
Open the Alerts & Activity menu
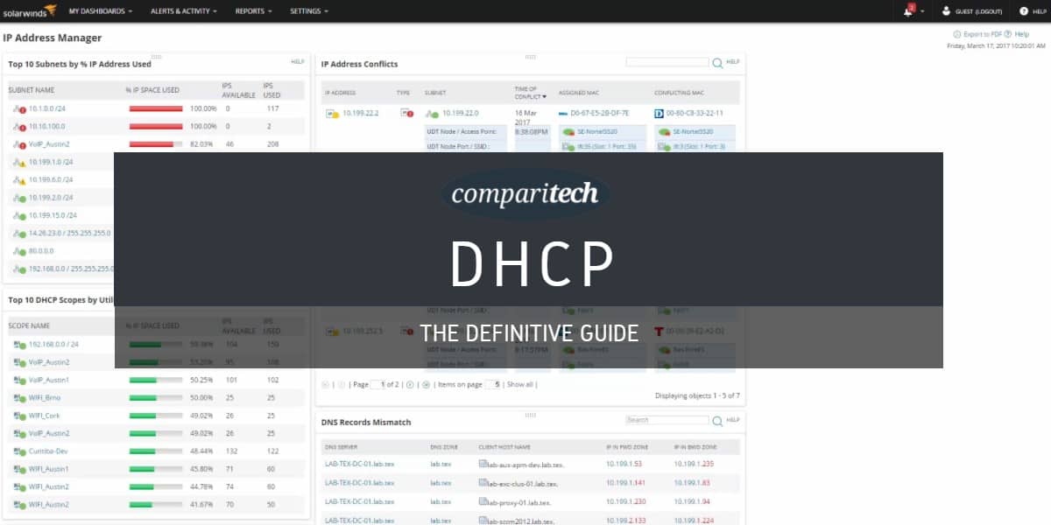(183, 11)
